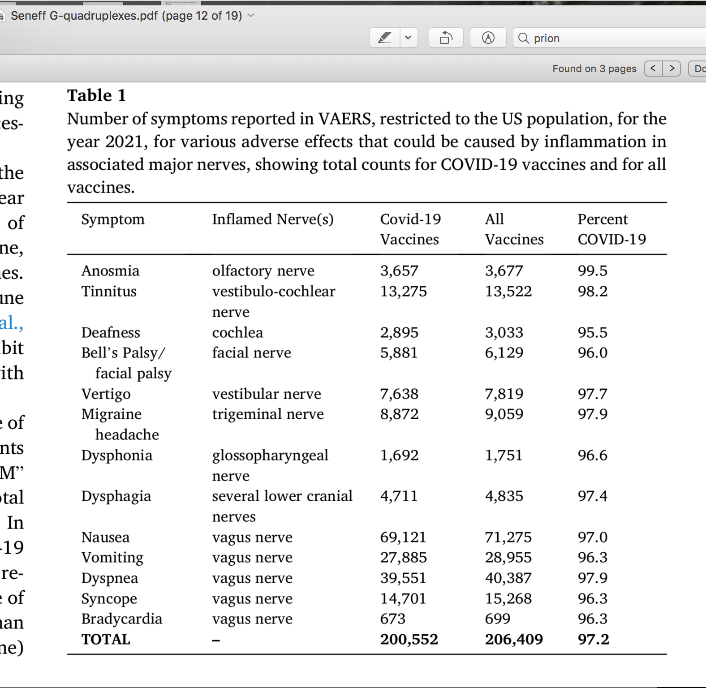Select the highlight pen tool
706x688 pixels.
point(385,38)
